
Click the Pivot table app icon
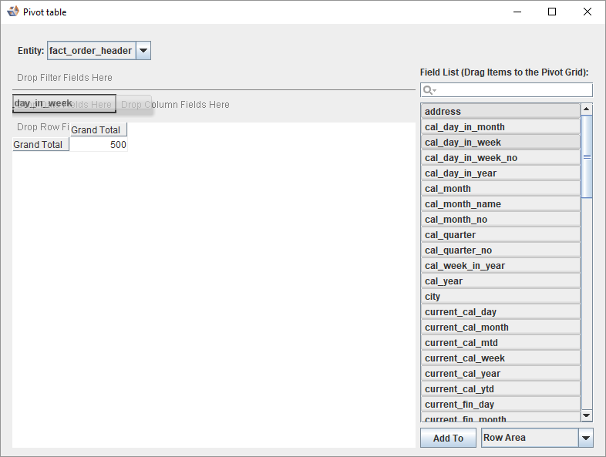(x=12, y=12)
